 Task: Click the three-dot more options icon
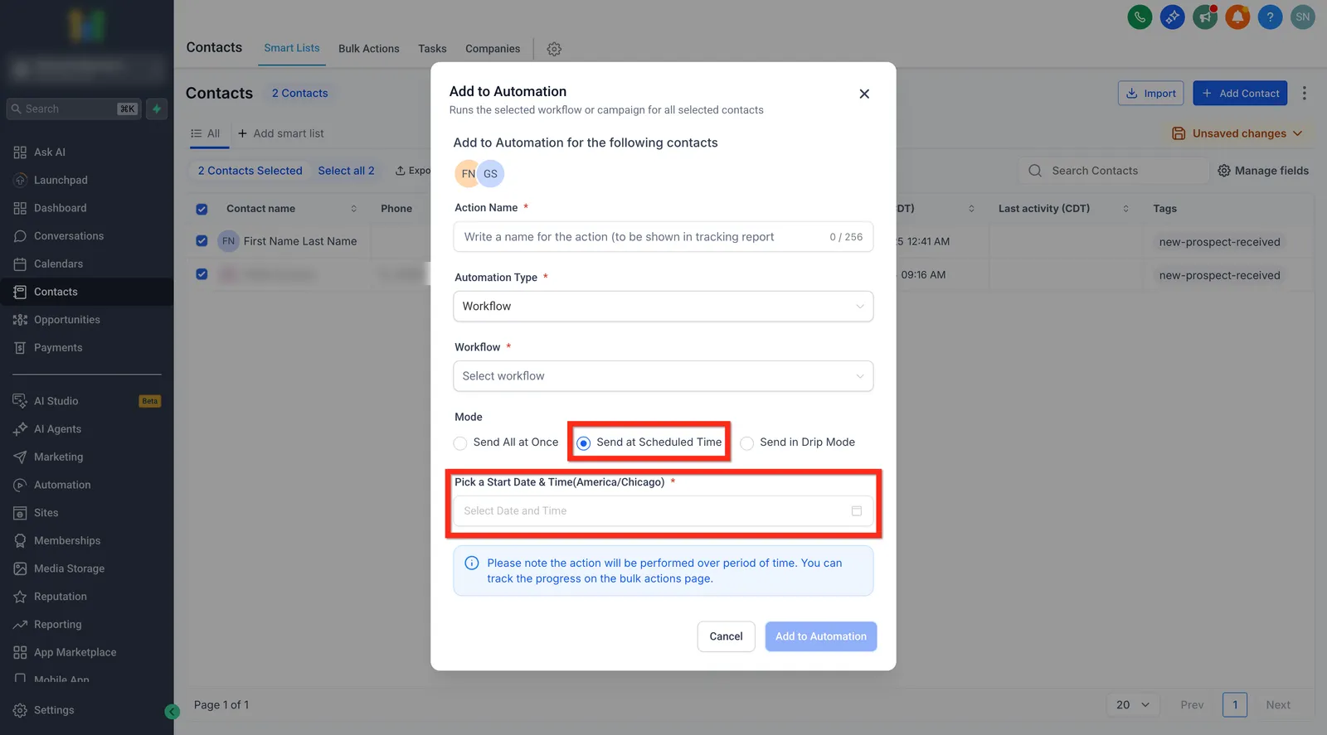[x=1304, y=93]
